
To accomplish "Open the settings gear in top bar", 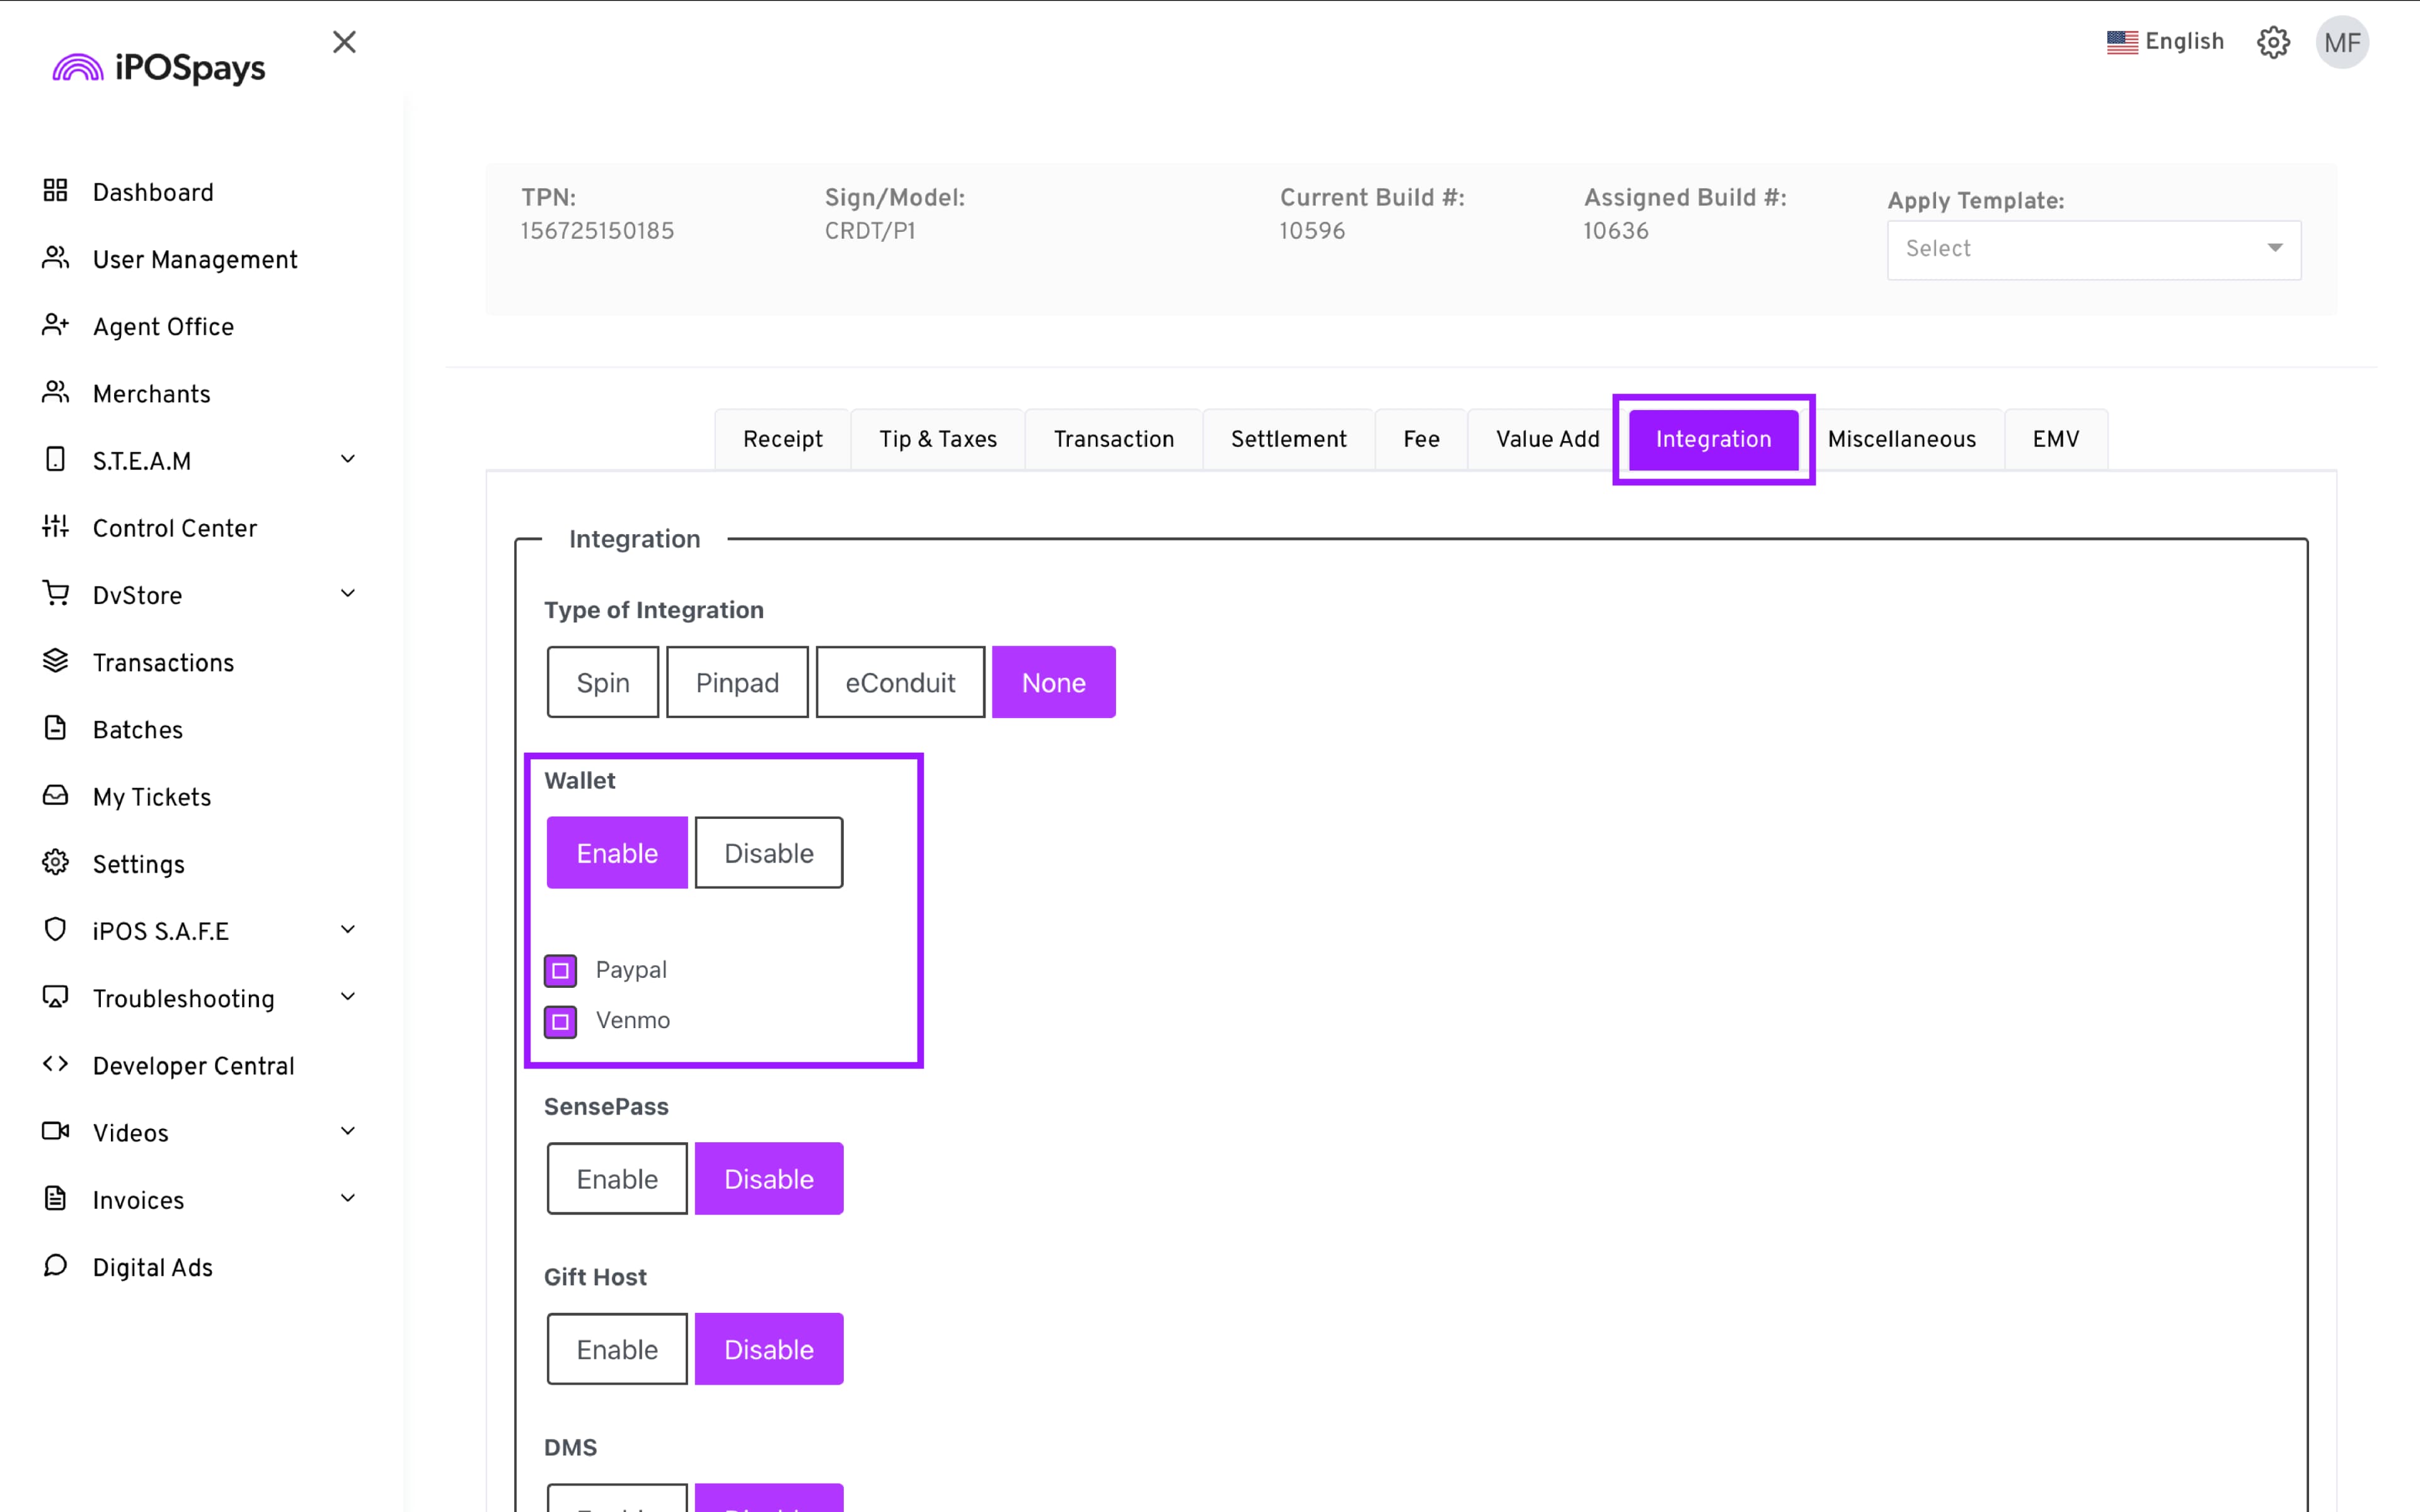I will (x=2273, y=42).
